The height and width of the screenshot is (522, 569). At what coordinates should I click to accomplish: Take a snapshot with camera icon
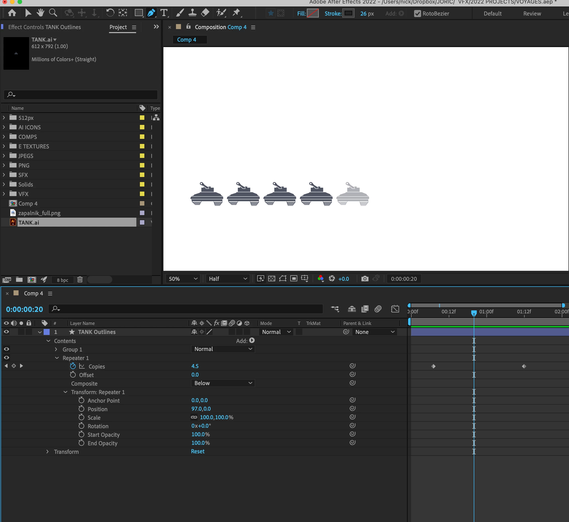[365, 279]
